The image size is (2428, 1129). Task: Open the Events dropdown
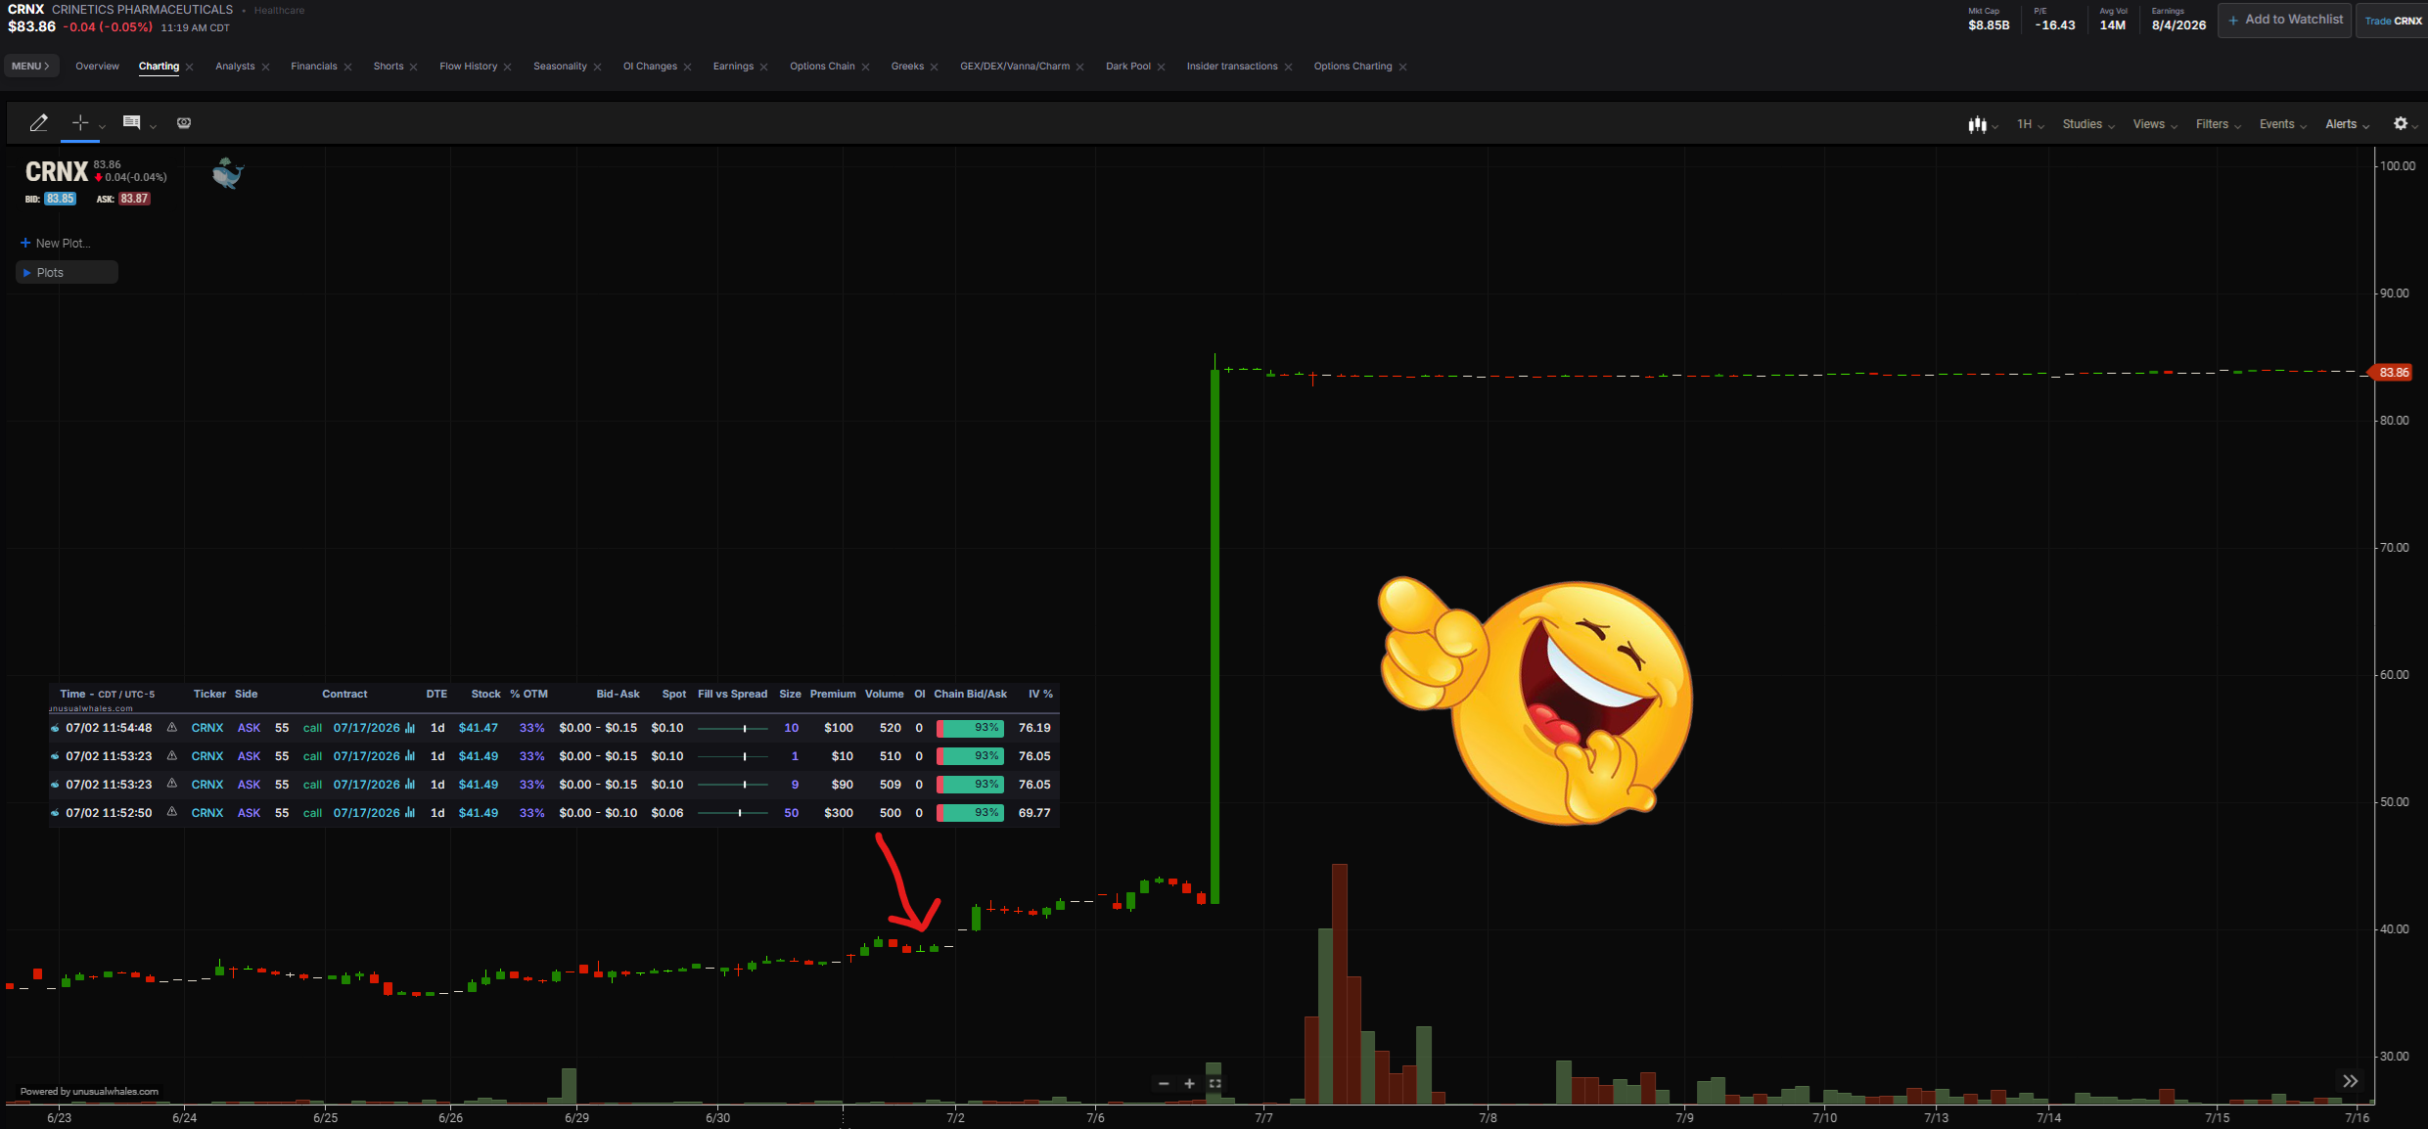point(2282,124)
